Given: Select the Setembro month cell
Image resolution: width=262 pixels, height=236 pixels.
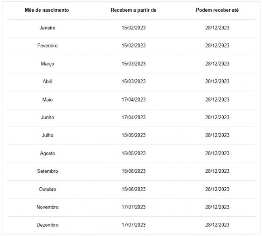Looking at the screenshot, I should [48, 171].
